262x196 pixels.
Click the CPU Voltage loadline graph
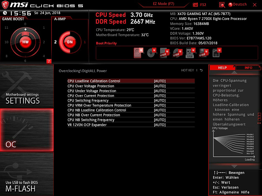(234, 144)
